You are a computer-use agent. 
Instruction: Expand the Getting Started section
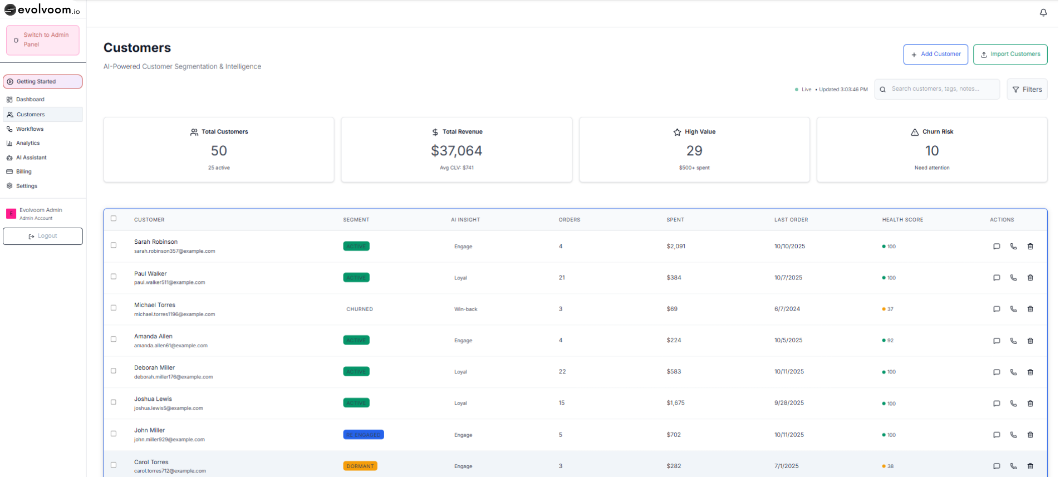click(x=43, y=82)
